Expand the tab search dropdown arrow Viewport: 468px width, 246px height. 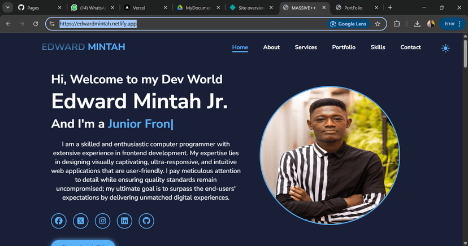click(x=8, y=8)
